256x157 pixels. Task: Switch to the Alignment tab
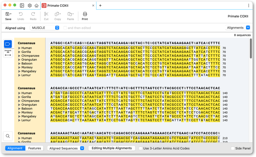pos(15,148)
